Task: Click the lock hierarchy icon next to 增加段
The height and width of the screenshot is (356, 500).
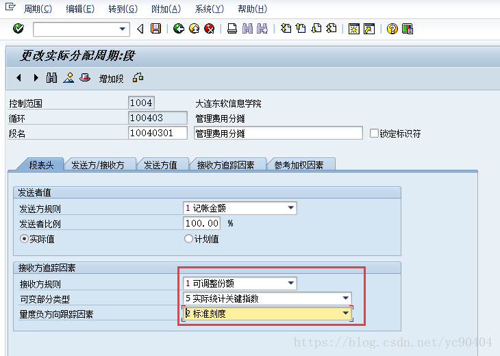Action: (138, 77)
